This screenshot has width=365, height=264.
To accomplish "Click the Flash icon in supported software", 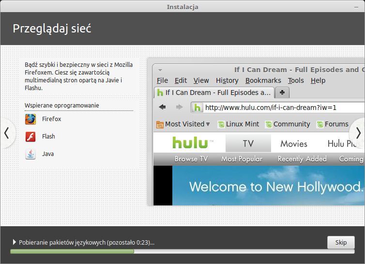I will click(x=30, y=137).
